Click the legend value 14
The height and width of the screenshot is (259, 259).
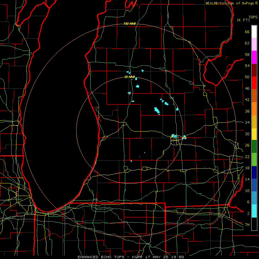(x=247, y=179)
